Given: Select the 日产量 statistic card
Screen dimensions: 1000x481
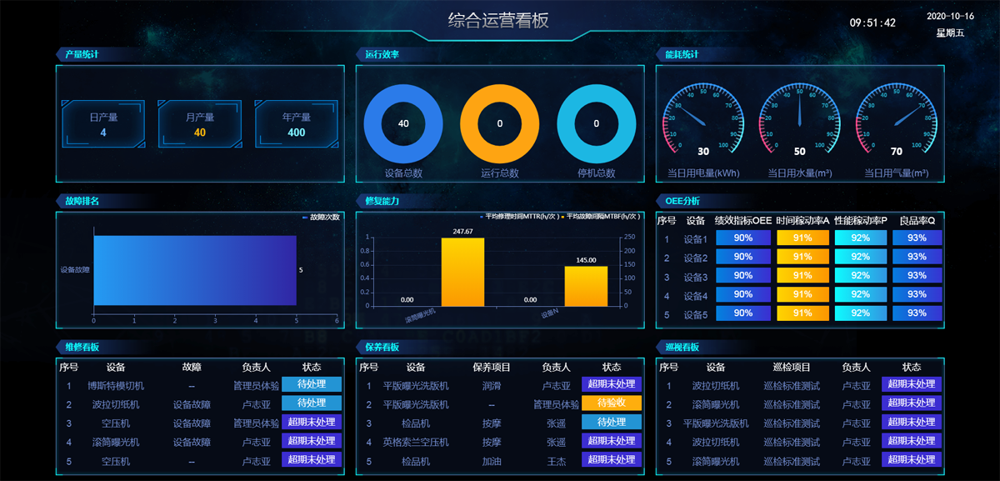Looking at the screenshot, I should click(x=103, y=124).
